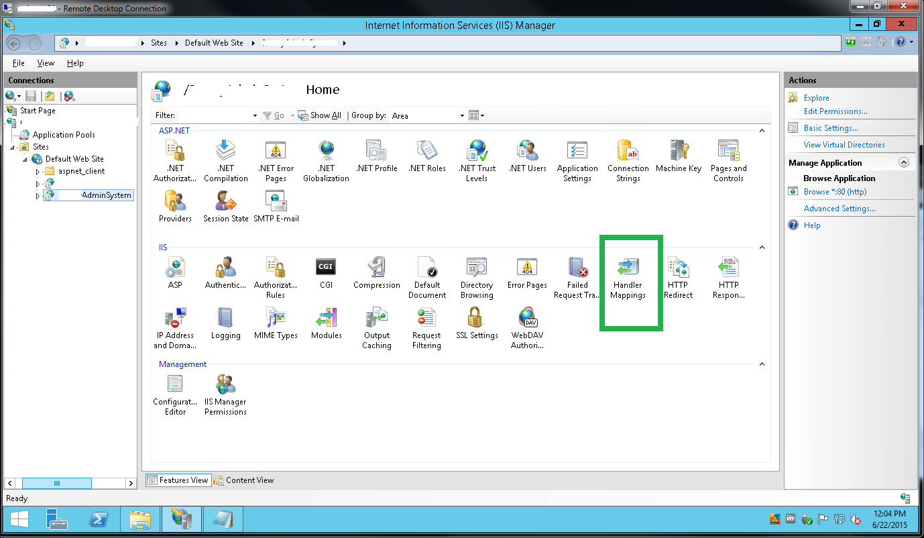Image resolution: width=924 pixels, height=538 pixels.
Task: Open Windows Explorer from the taskbar
Action: tap(140, 519)
